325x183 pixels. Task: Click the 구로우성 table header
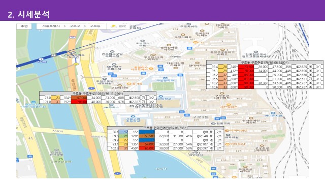click(97, 94)
